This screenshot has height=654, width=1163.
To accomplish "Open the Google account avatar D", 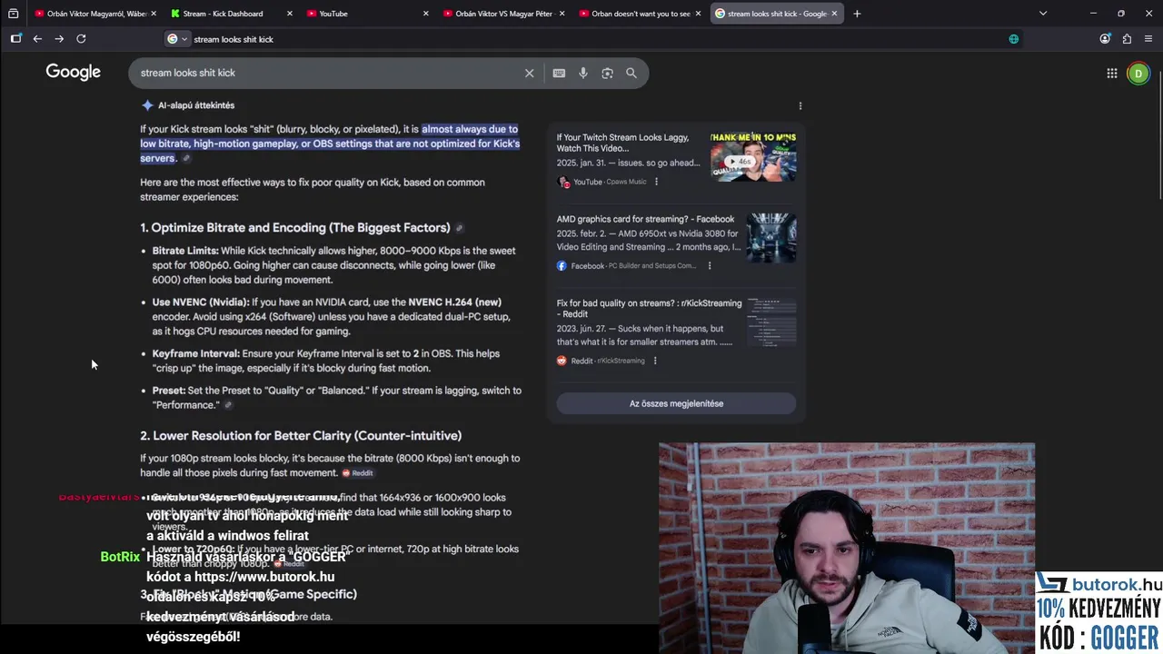I will pos(1138,74).
